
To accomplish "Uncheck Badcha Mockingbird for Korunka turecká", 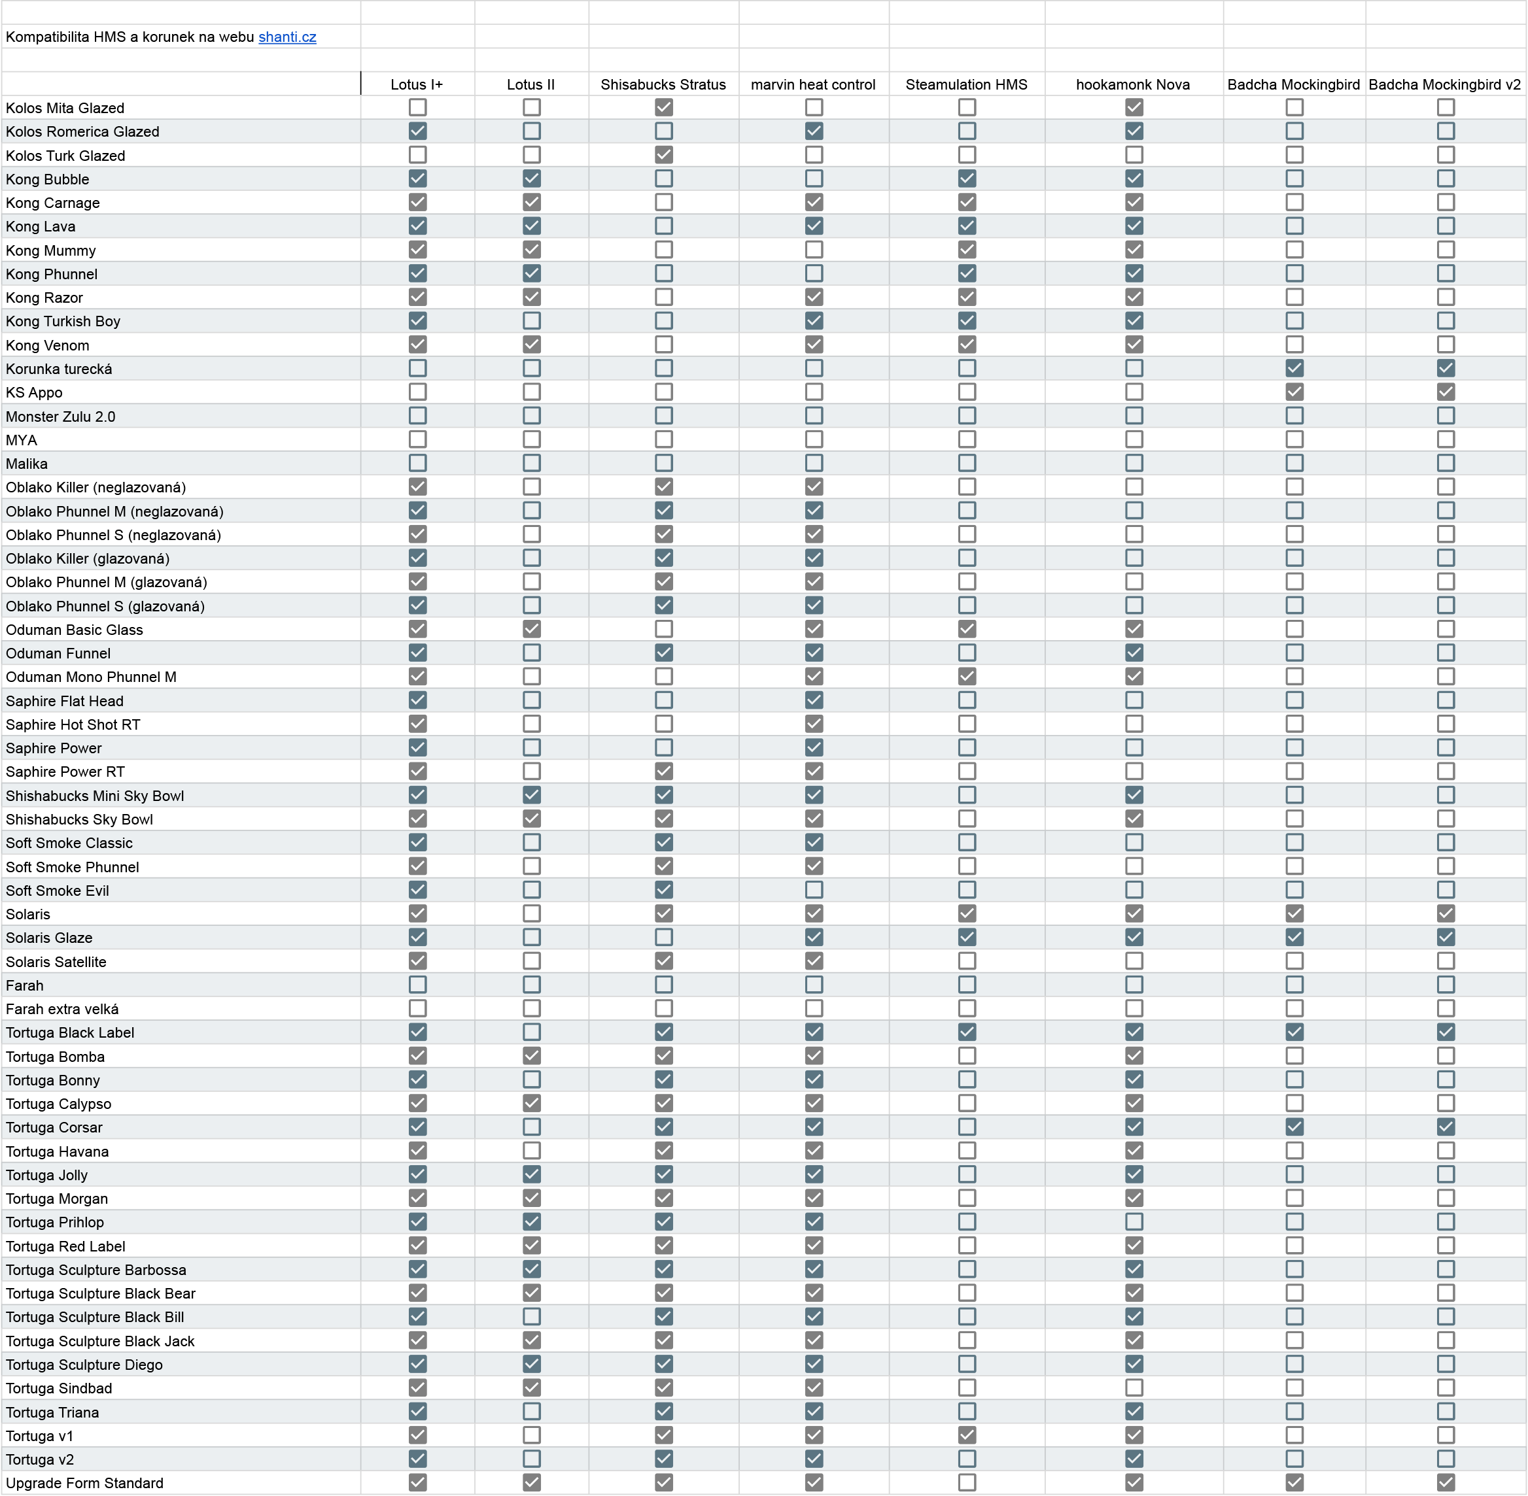I will tap(1294, 367).
